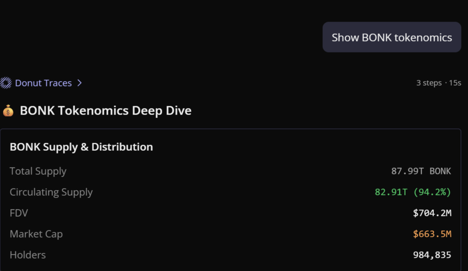Click the 'Show BONK tokenomics' message bubble
The width and height of the screenshot is (468, 271).
392,37
